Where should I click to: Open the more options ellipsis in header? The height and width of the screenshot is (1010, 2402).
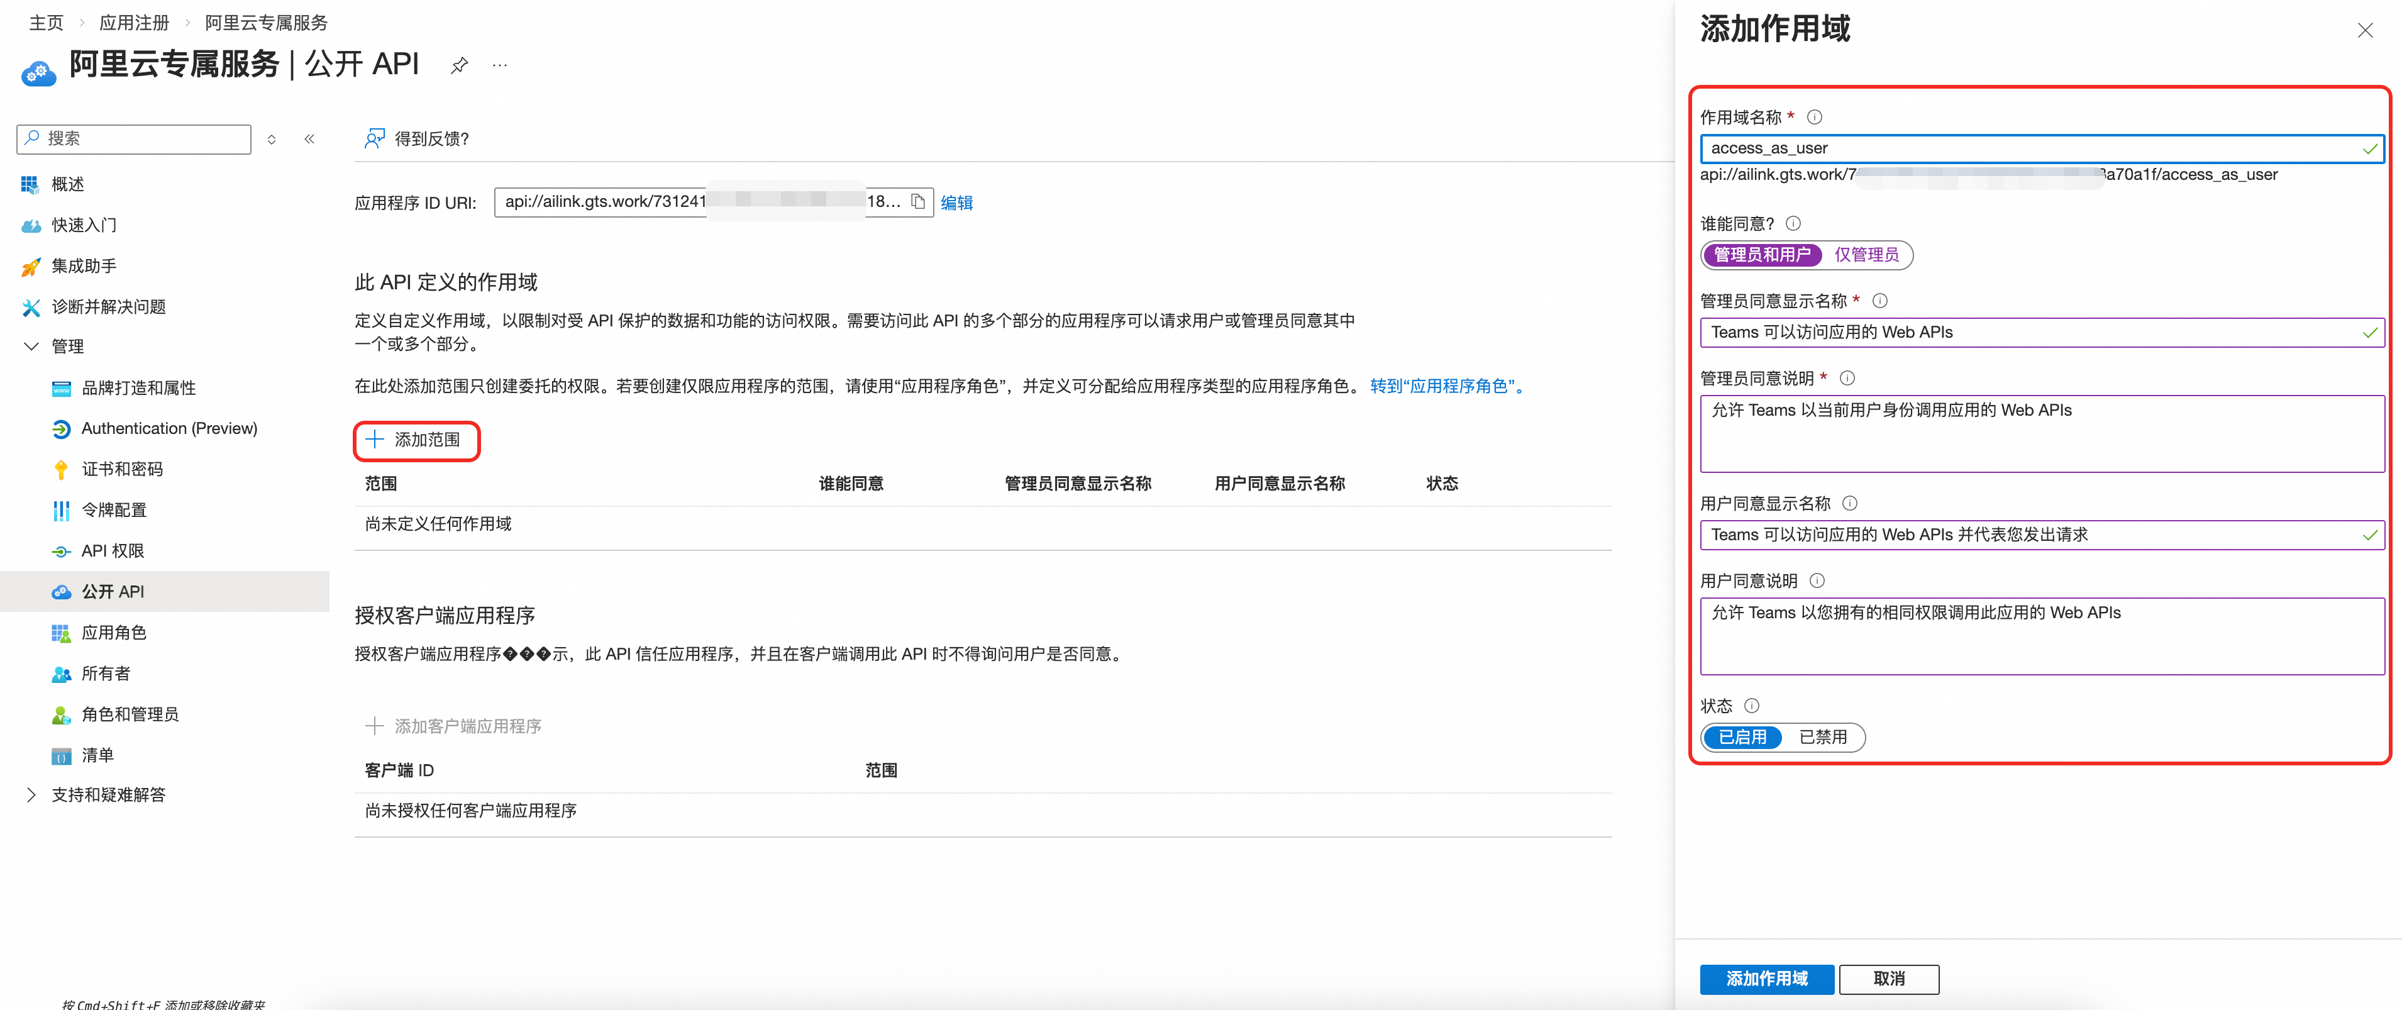click(500, 65)
